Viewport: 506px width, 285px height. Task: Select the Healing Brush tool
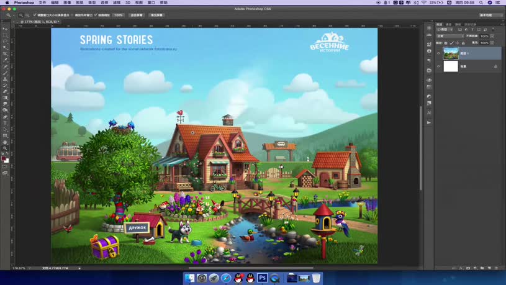click(5, 67)
